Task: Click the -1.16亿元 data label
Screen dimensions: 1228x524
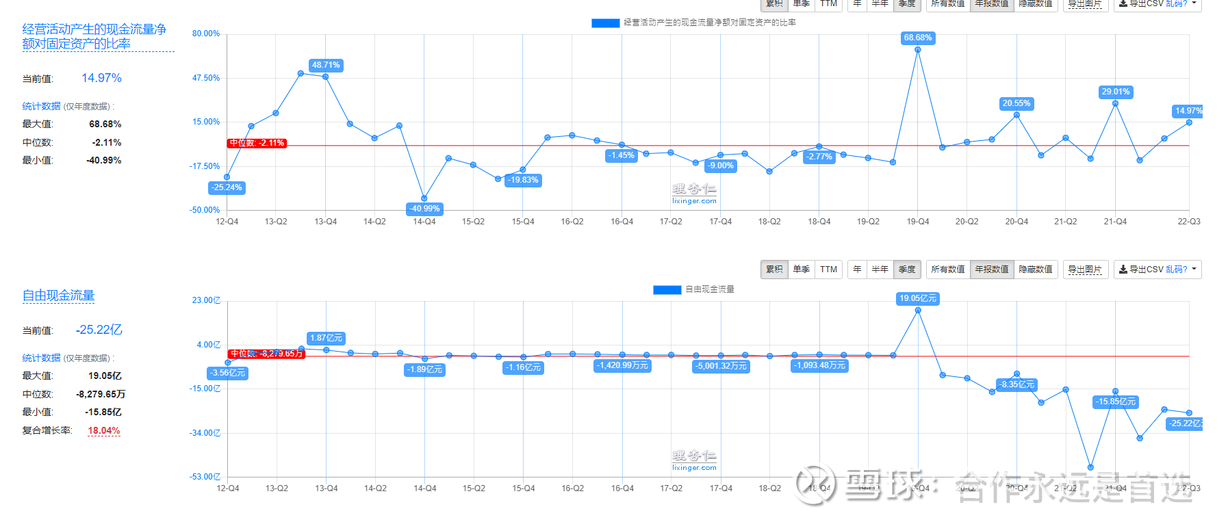Action: (524, 367)
